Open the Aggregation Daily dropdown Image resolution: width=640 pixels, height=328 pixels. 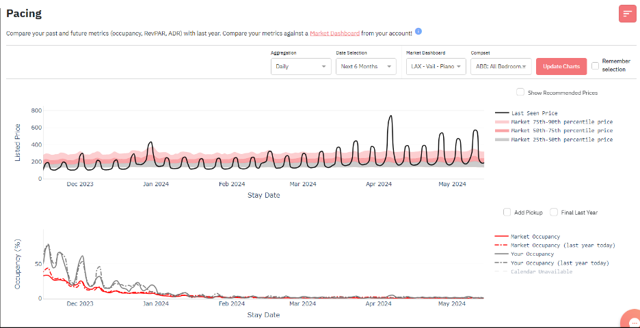[x=300, y=66]
